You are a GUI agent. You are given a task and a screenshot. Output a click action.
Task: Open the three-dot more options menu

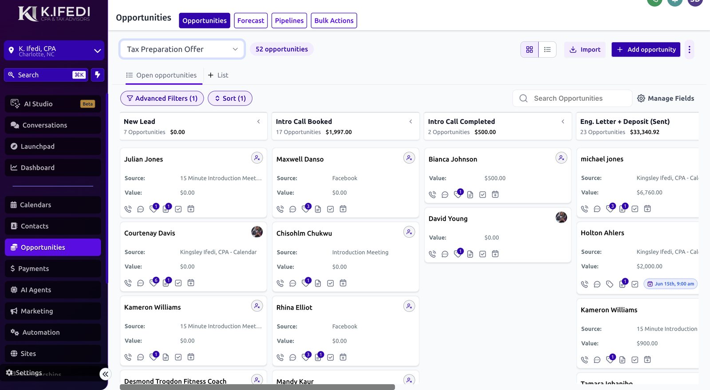click(689, 50)
